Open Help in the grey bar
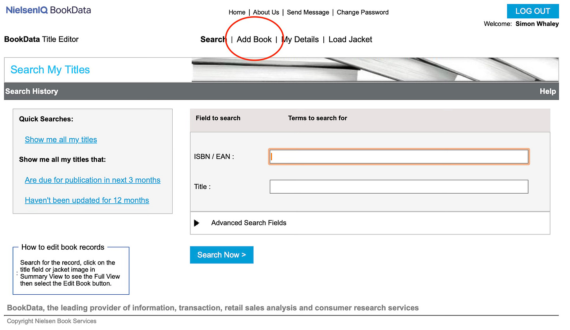Screen dimensions: 570x330 pos(548,91)
